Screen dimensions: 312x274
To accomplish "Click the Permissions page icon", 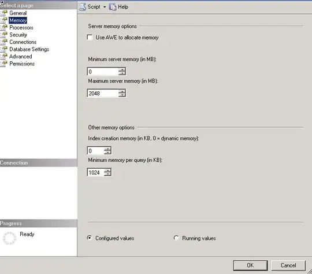I will point(4,64).
